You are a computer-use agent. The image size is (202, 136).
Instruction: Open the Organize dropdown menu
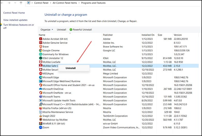47,30
